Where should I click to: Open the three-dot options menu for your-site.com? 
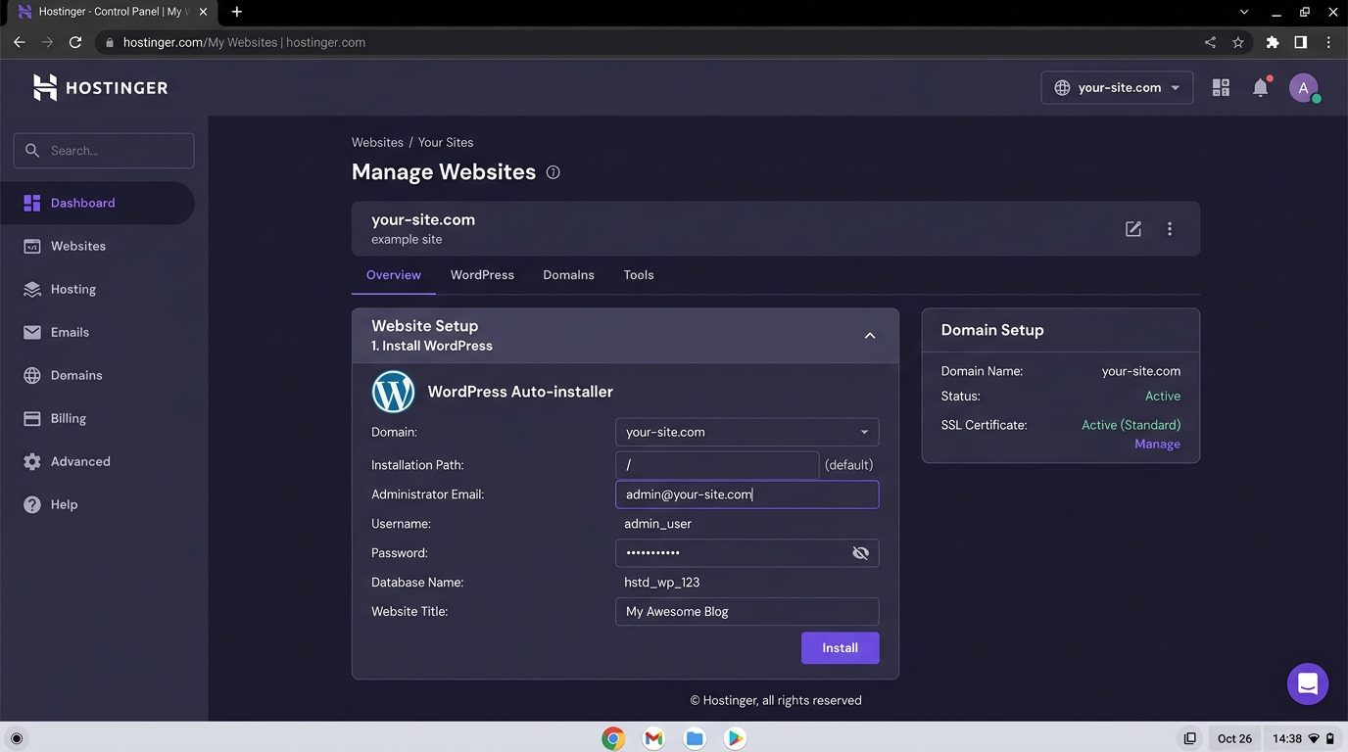point(1170,229)
